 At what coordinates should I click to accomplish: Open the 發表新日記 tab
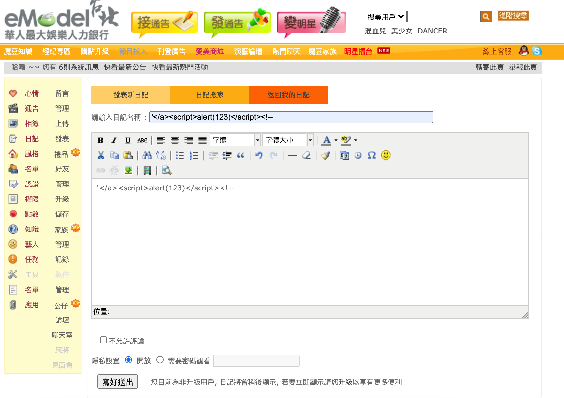tap(131, 95)
